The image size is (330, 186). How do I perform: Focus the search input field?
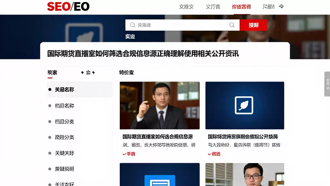[182, 25]
